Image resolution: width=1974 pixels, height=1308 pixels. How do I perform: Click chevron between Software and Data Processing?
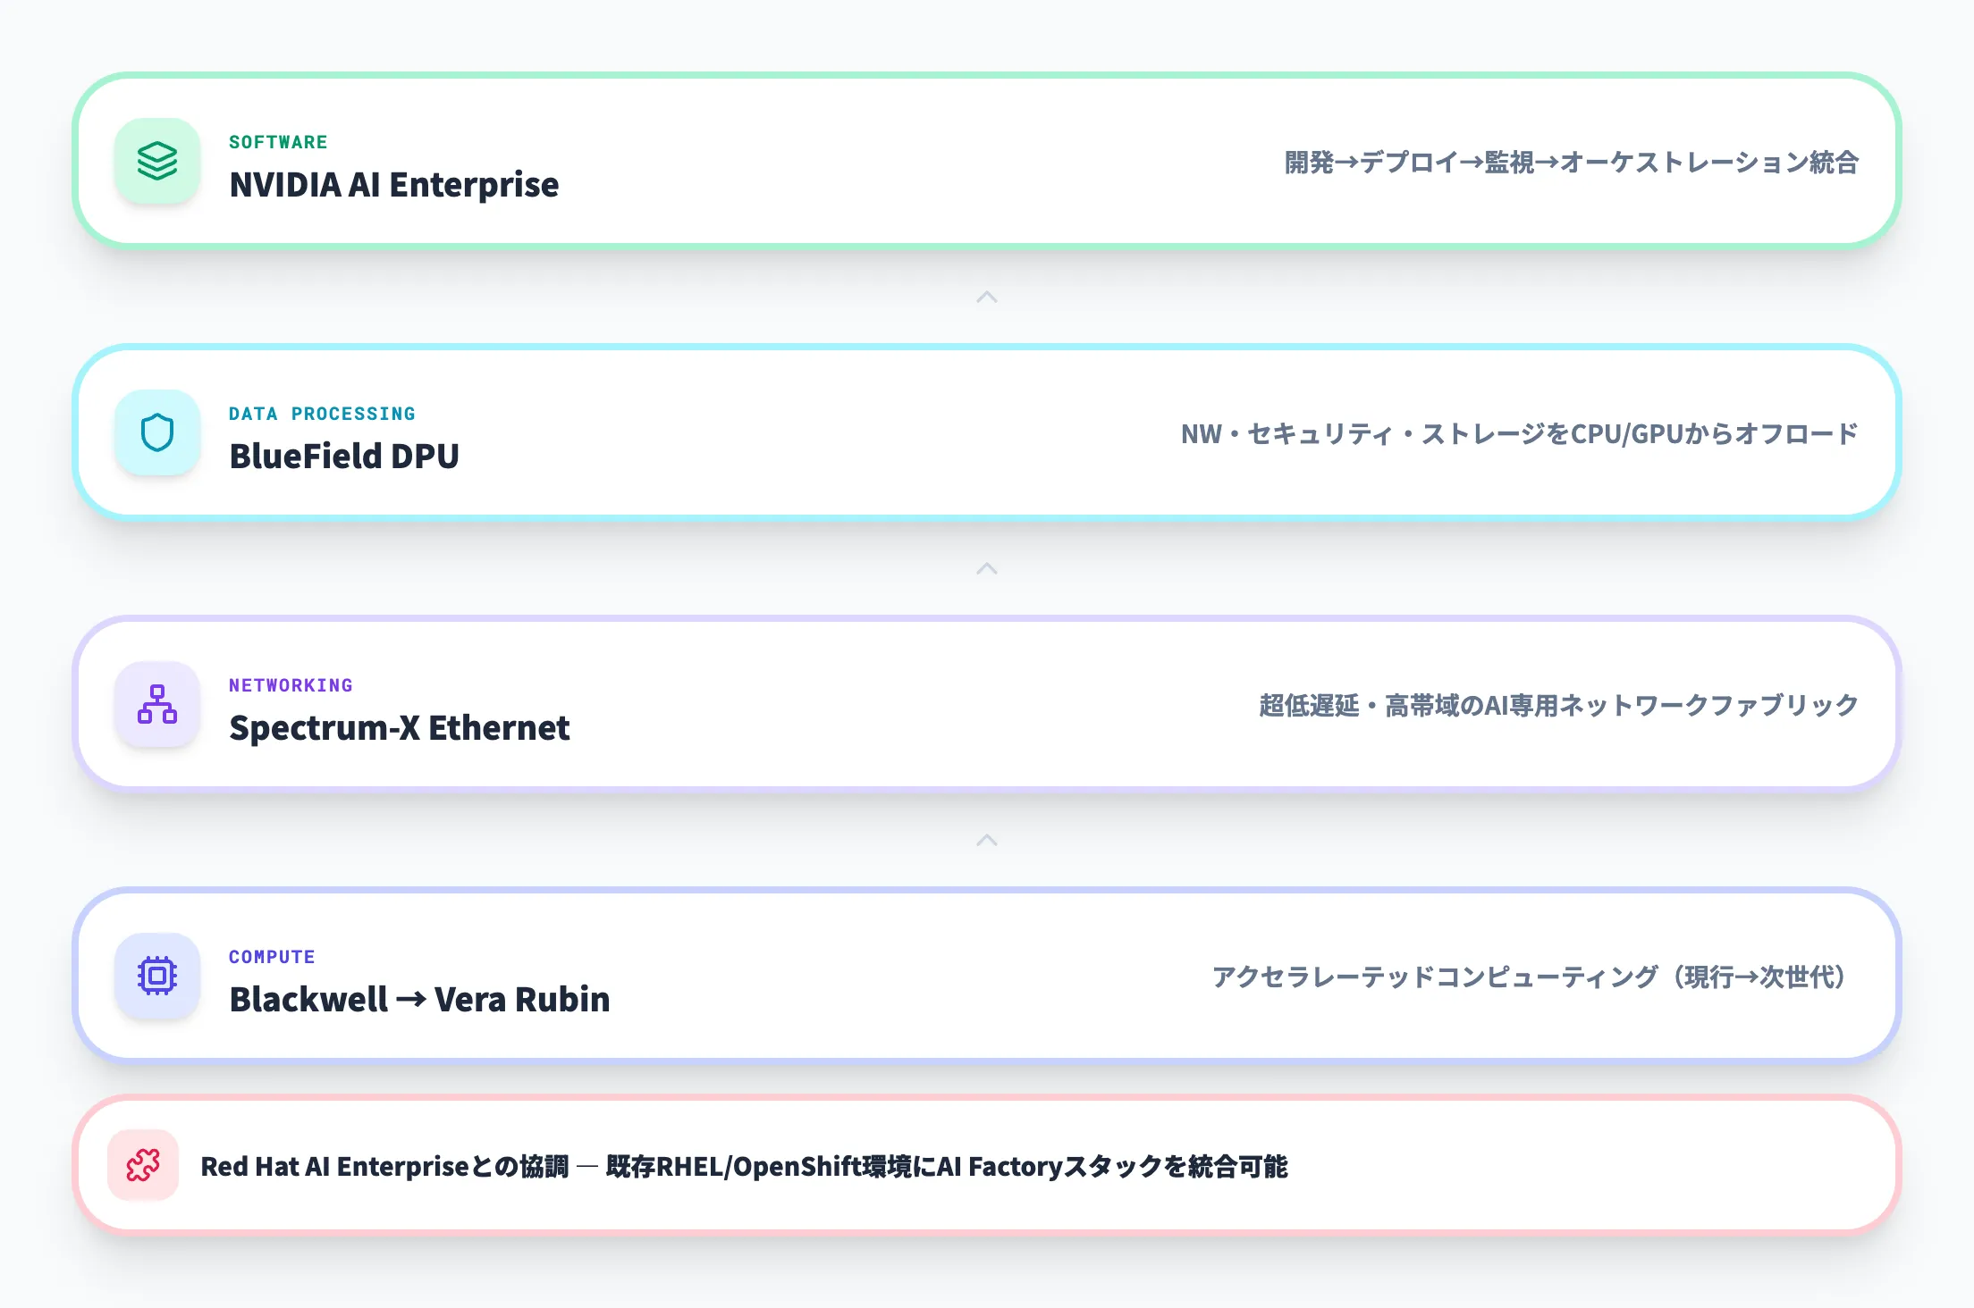(987, 298)
